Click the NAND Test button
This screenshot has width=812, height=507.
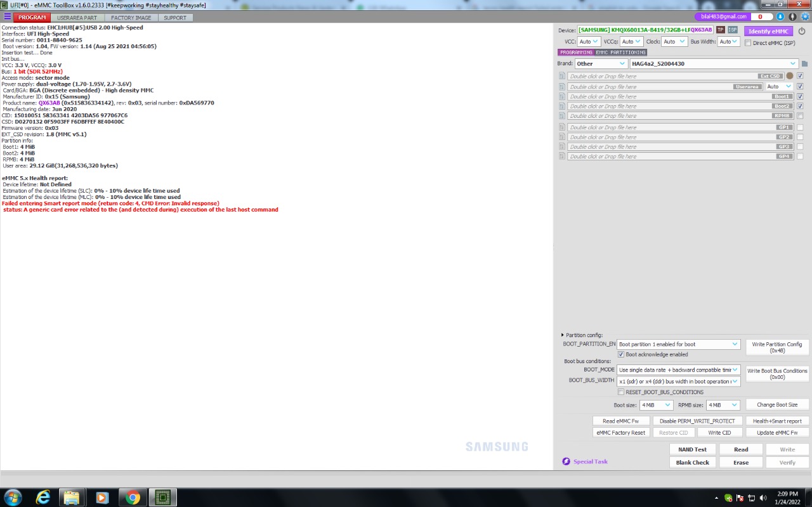pyautogui.click(x=693, y=449)
